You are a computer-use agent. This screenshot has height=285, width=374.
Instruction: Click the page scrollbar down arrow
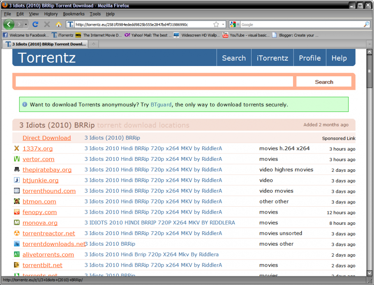click(x=369, y=274)
